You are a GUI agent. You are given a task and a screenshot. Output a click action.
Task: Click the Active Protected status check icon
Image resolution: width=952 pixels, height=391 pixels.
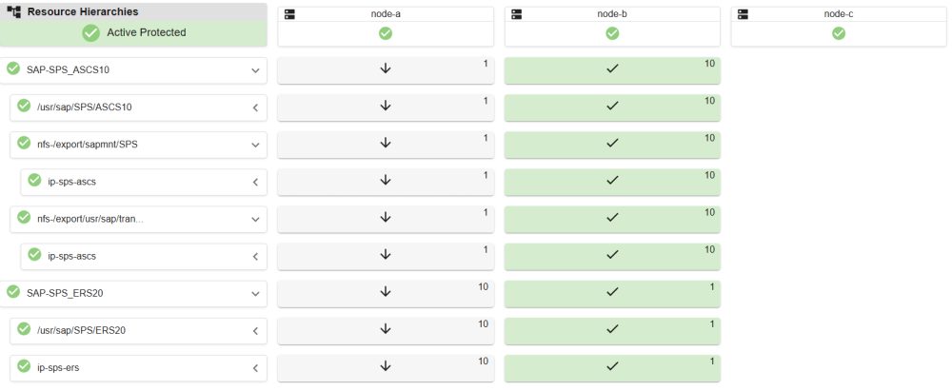(x=90, y=32)
